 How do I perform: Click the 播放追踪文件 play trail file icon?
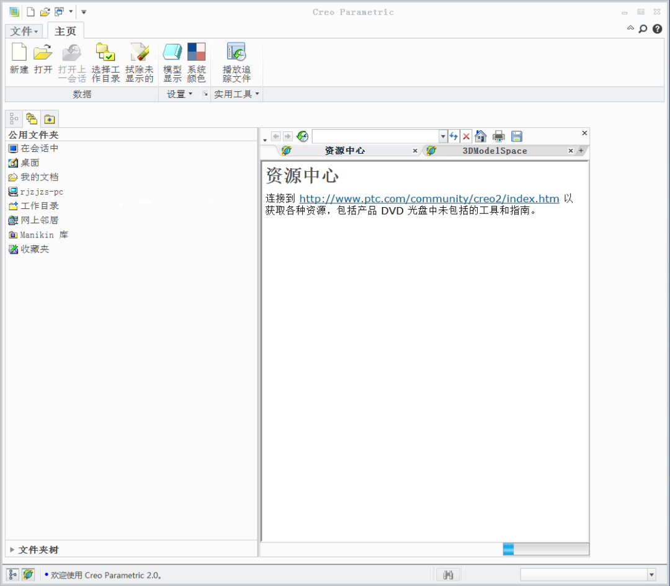(236, 63)
